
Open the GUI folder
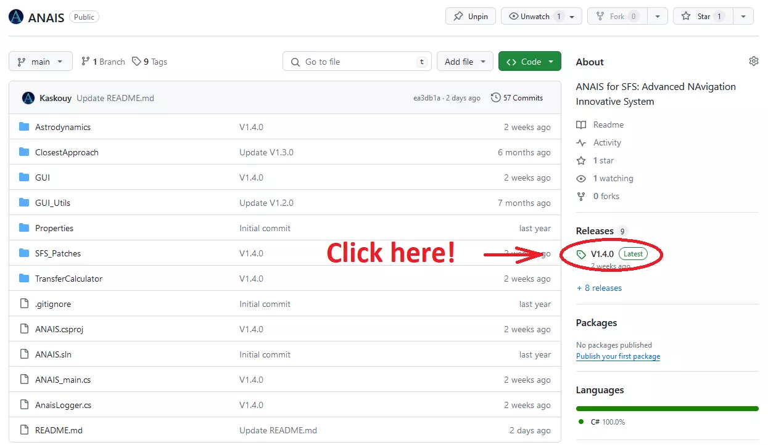[x=43, y=178]
